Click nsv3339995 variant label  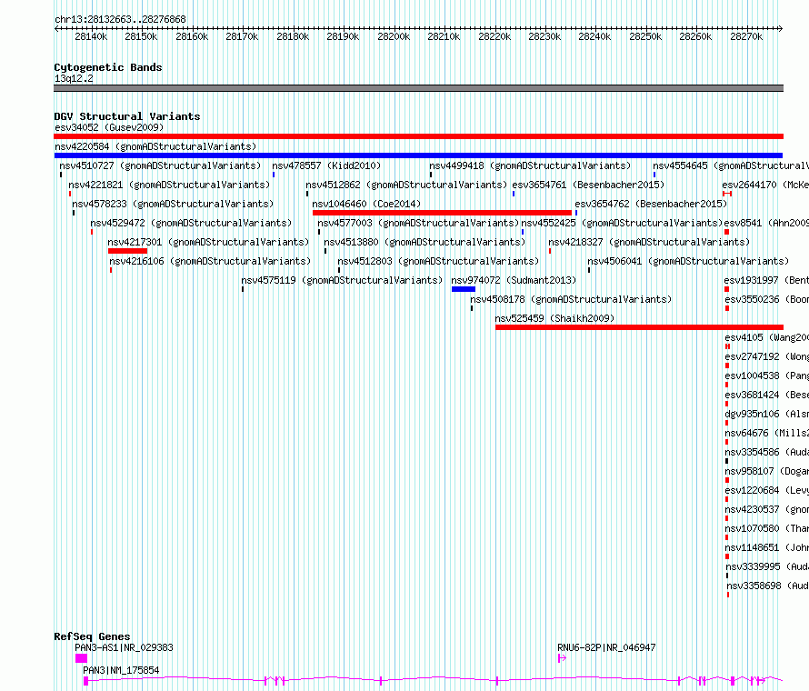(x=767, y=566)
